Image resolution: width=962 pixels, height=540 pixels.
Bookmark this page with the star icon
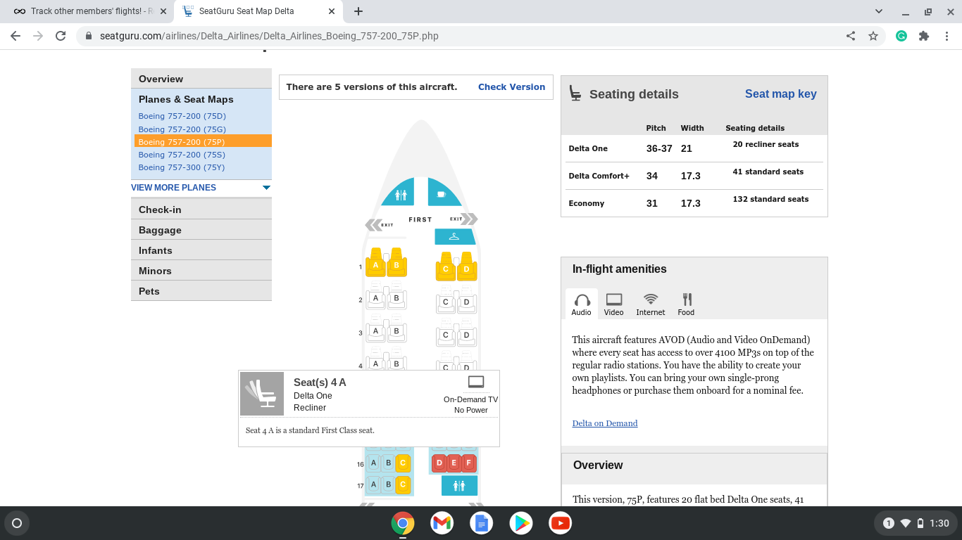[873, 36]
